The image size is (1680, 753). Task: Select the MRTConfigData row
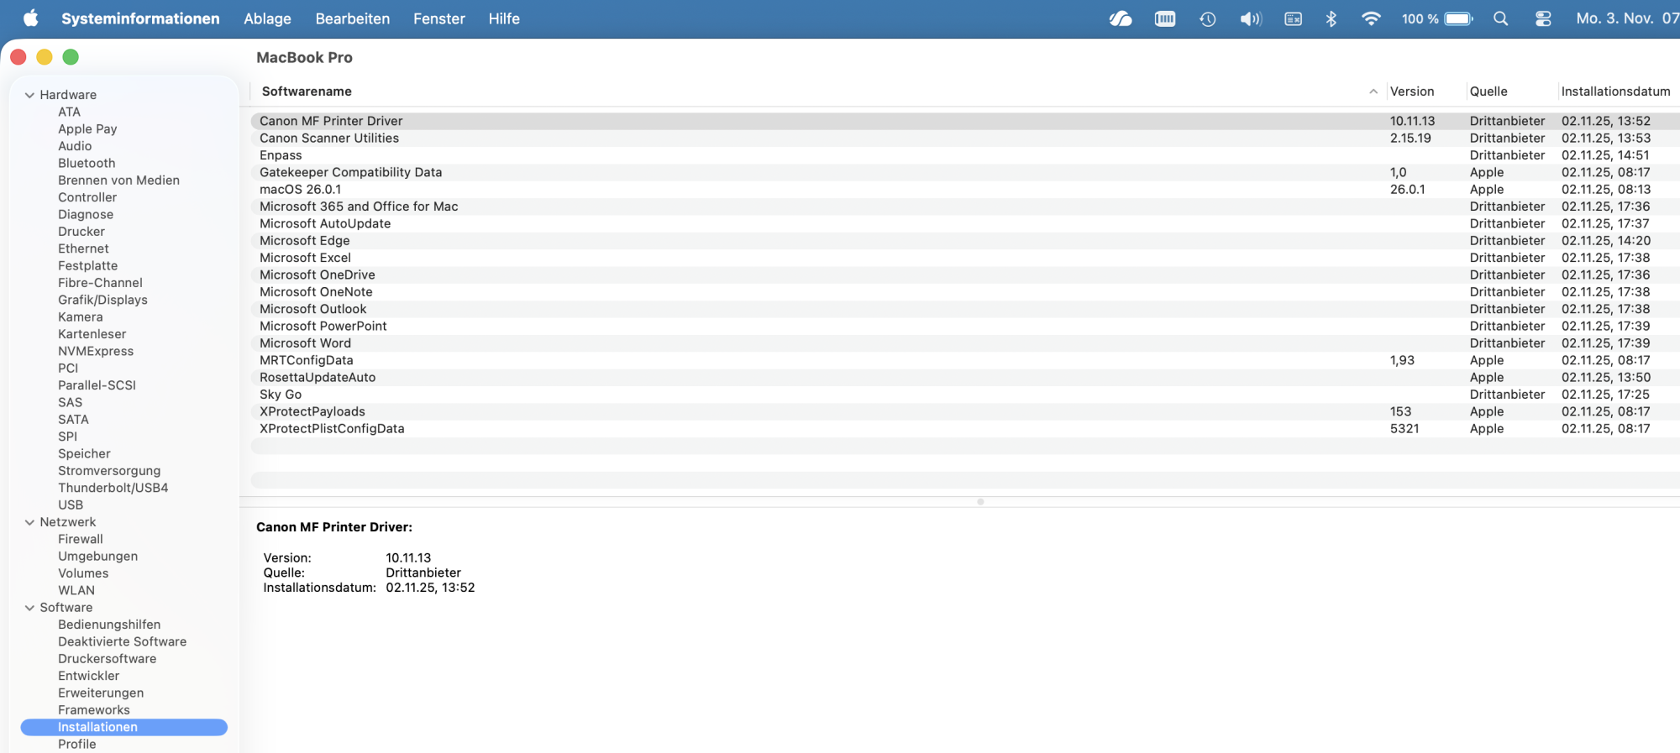tap(964, 360)
